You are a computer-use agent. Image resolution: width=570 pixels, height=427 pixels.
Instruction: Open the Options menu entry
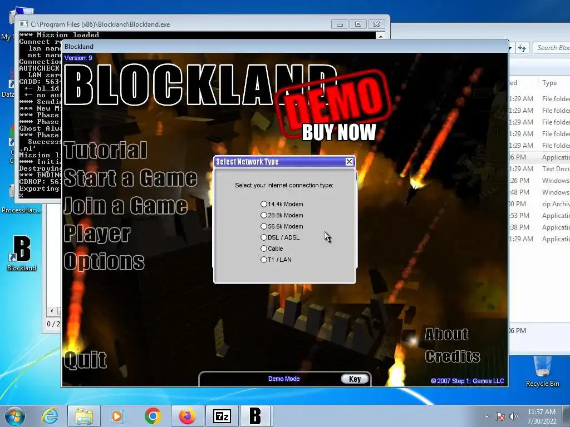tap(104, 261)
